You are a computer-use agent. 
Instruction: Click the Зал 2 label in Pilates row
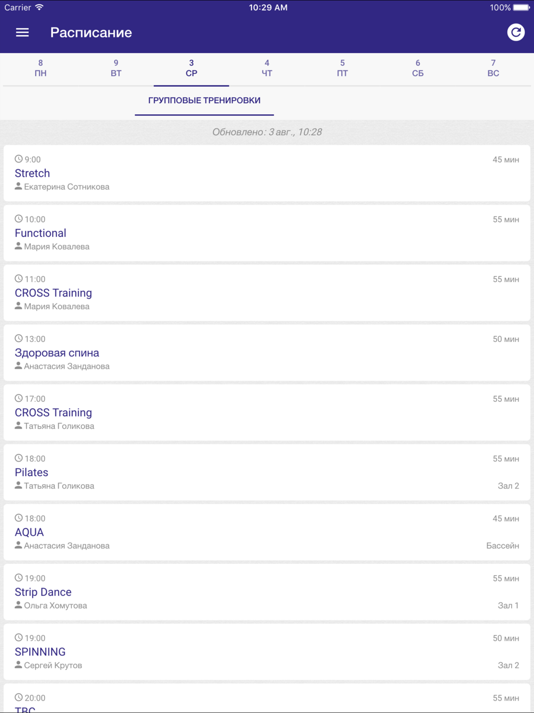pos(508,486)
